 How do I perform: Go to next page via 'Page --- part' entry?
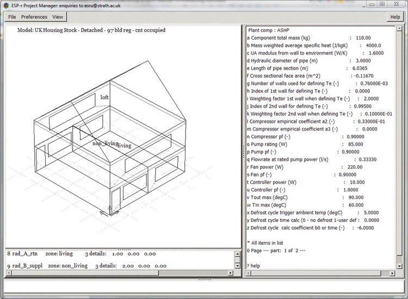click(277, 250)
